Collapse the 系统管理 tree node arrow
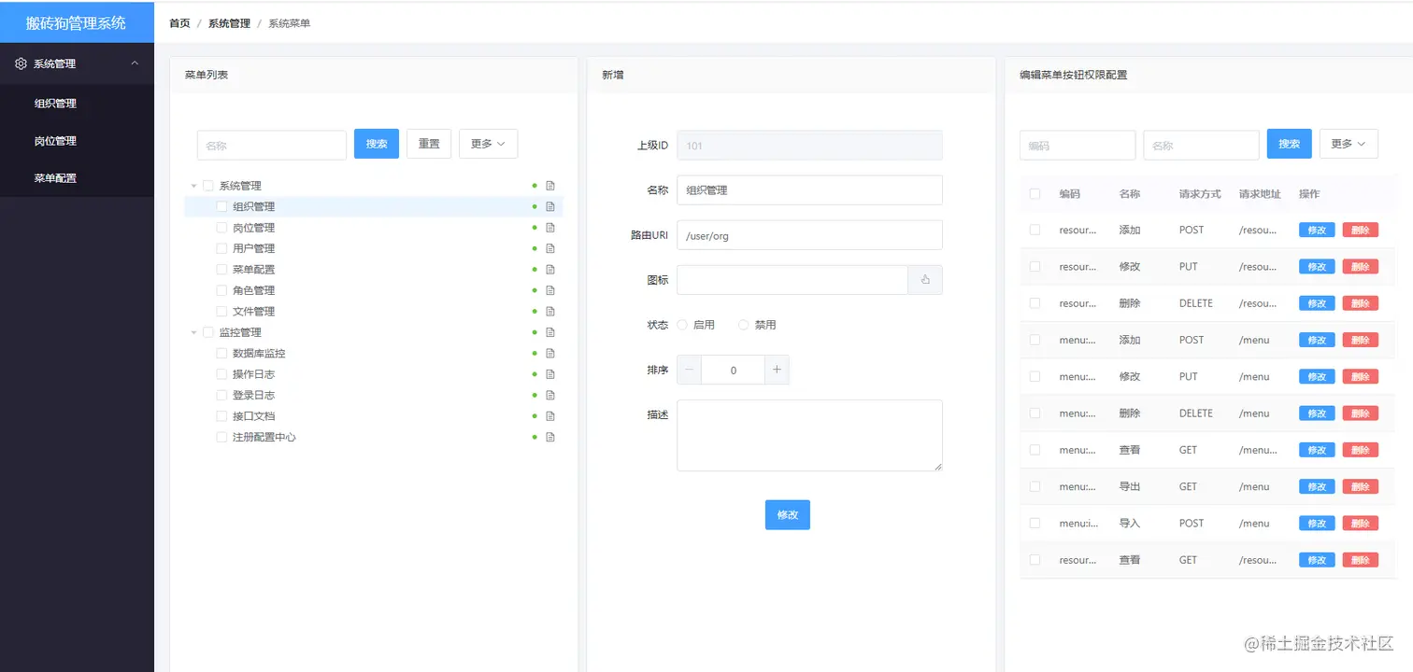Screen dimensions: 1413x672 point(193,186)
